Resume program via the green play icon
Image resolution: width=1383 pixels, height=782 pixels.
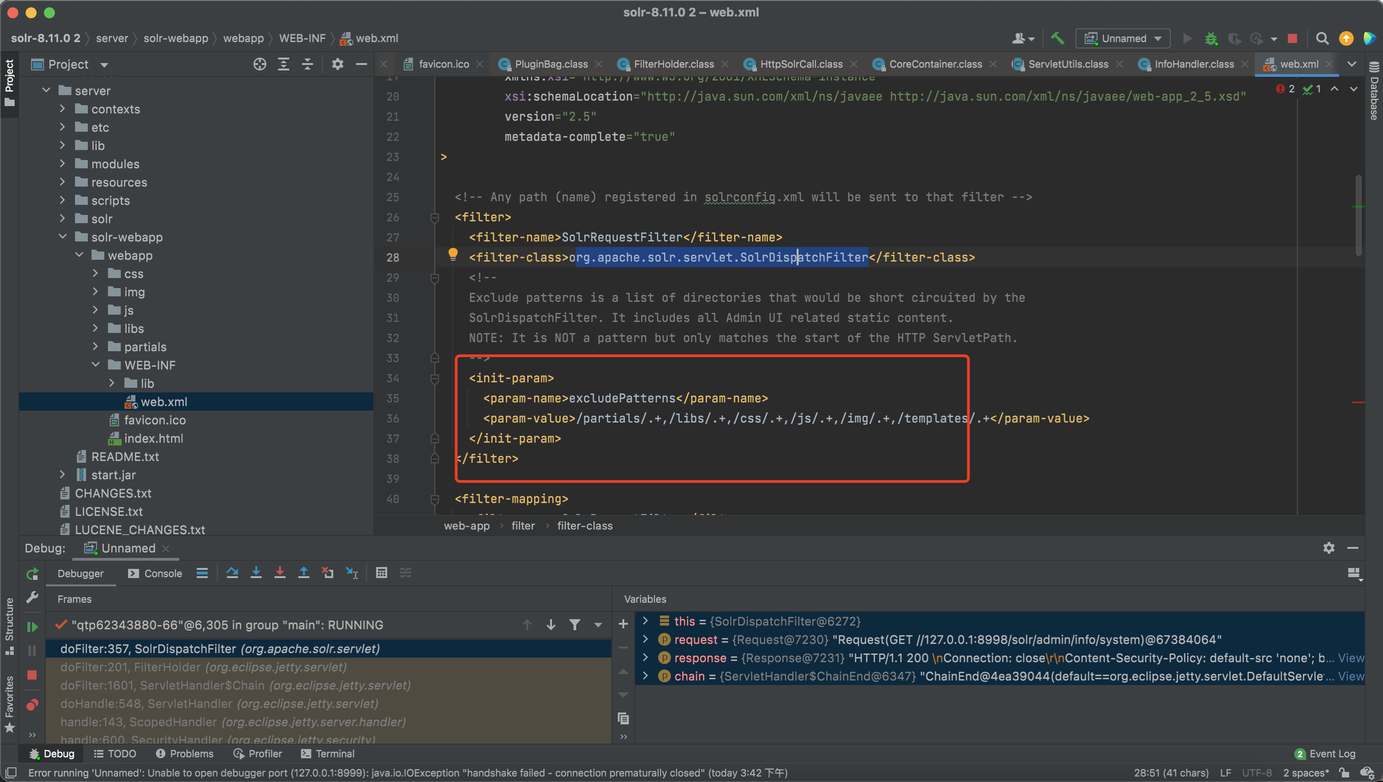32,626
